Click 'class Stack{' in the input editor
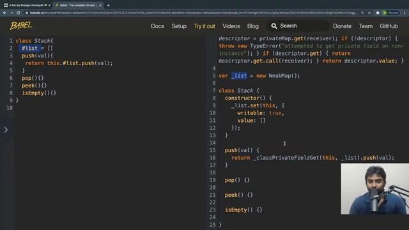 point(34,41)
